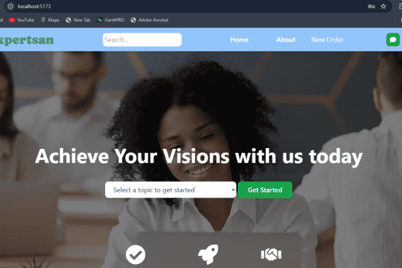Image resolution: width=402 pixels, height=268 pixels.
Task: Click the checkmark circle icon
Action: pos(135,255)
